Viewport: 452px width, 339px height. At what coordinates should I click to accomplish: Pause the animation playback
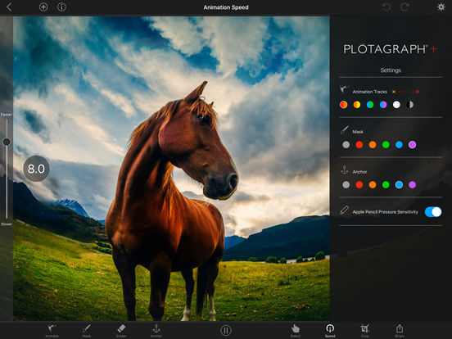(226, 330)
